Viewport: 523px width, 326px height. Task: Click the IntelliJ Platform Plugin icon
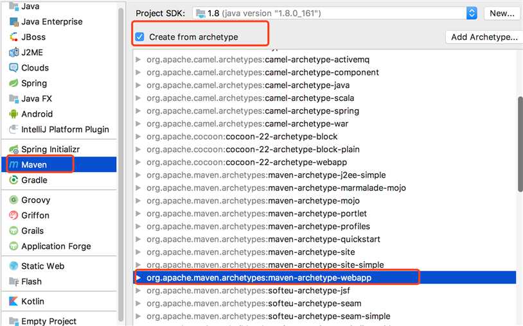coord(13,129)
